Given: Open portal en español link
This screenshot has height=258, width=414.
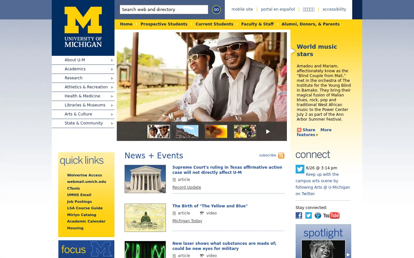Looking at the screenshot, I should pos(278,9).
